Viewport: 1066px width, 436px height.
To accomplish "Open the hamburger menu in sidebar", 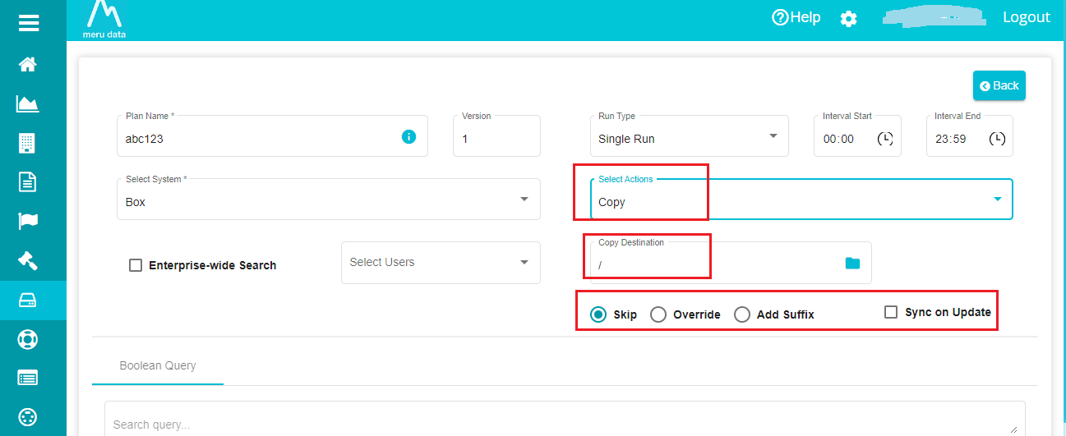I will coord(29,22).
